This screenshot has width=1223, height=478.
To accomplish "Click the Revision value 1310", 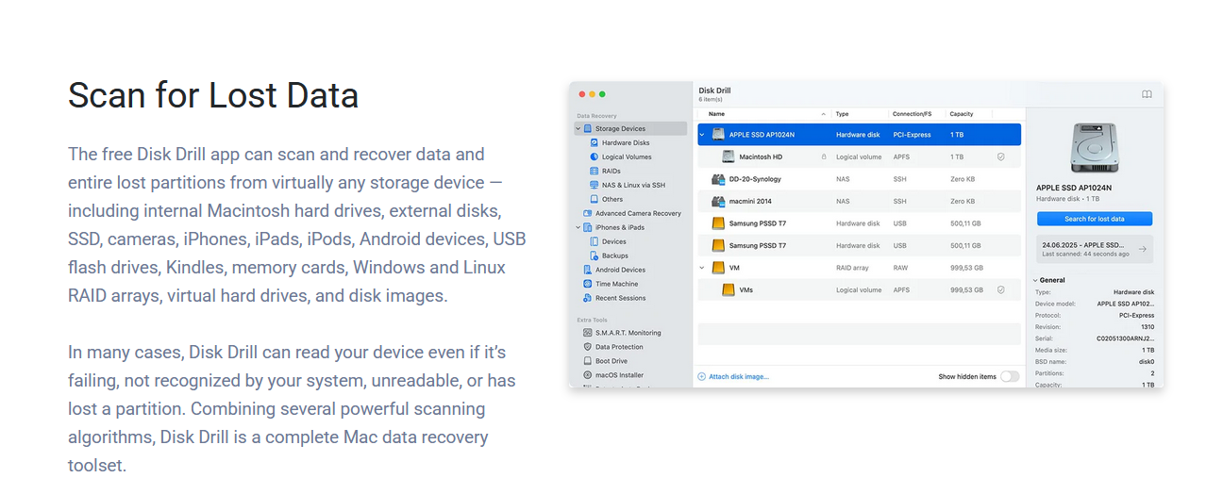I will tap(1148, 326).
